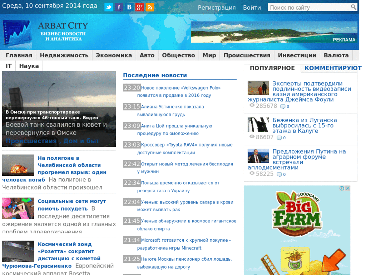The image size is (366, 275).
Task: Click the Войти login link
Action: click(x=252, y=8)
